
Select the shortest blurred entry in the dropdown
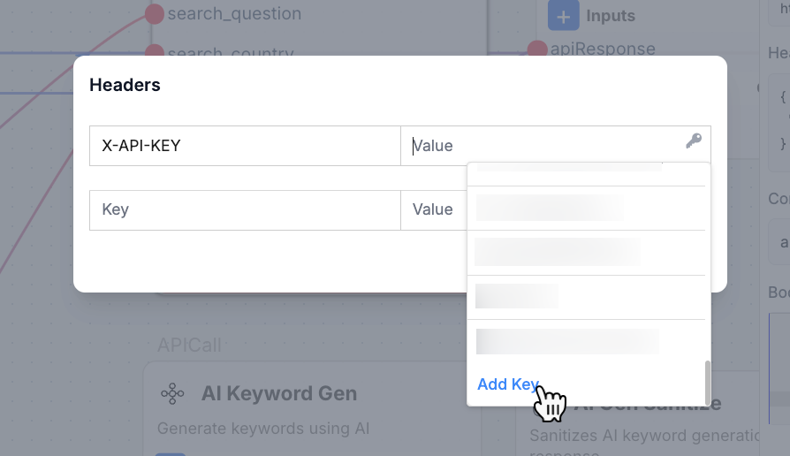pyautogui.click(x=516, y=296)
